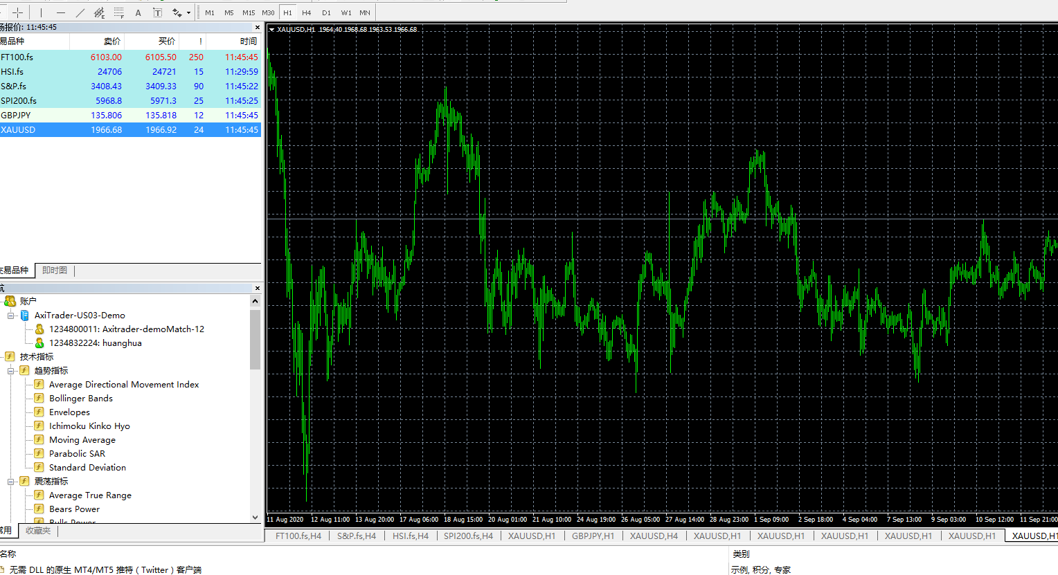Viewport: 1058px width, 575px height.
Task: Switch chart to H4 timeframe
Action: (x=307, y=12)
